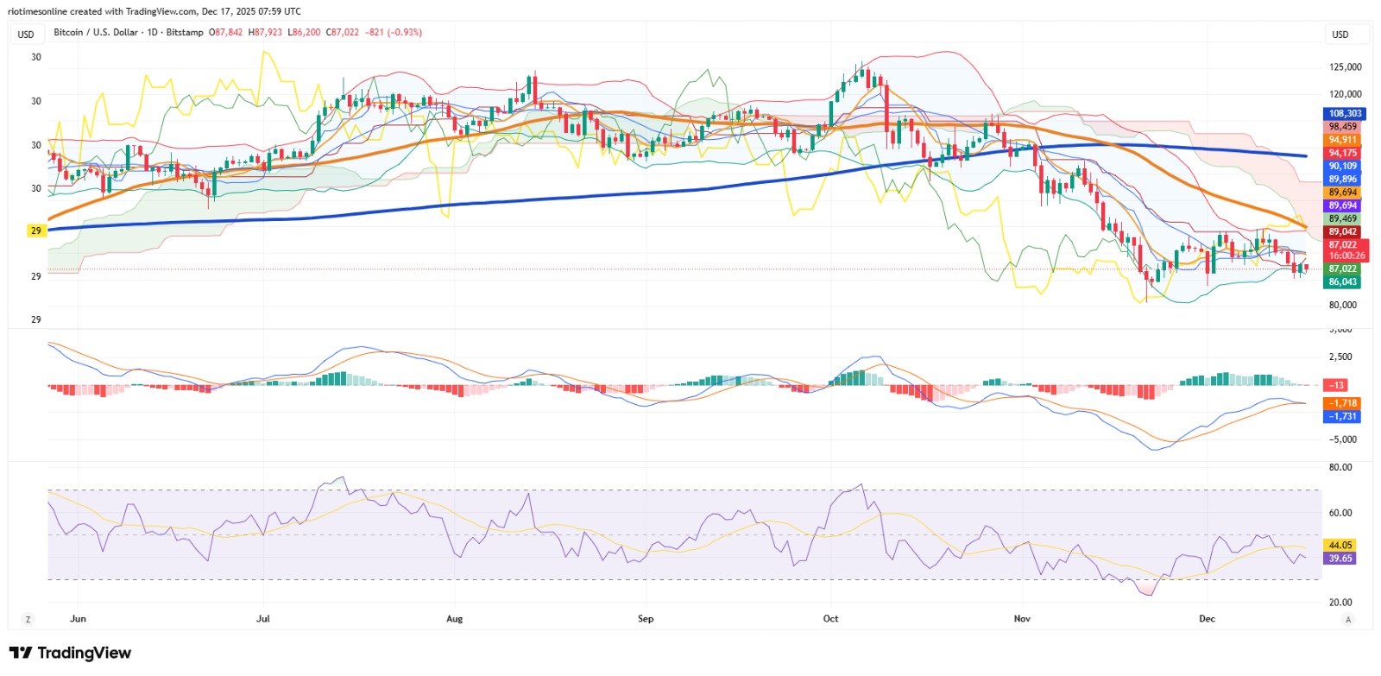Click the TradingView.com attribution text

click(x=161, y=11)
